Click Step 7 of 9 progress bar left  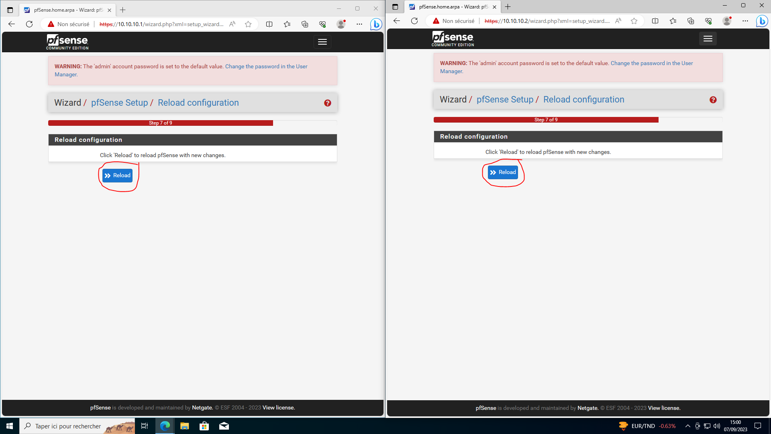pos(161,123)
